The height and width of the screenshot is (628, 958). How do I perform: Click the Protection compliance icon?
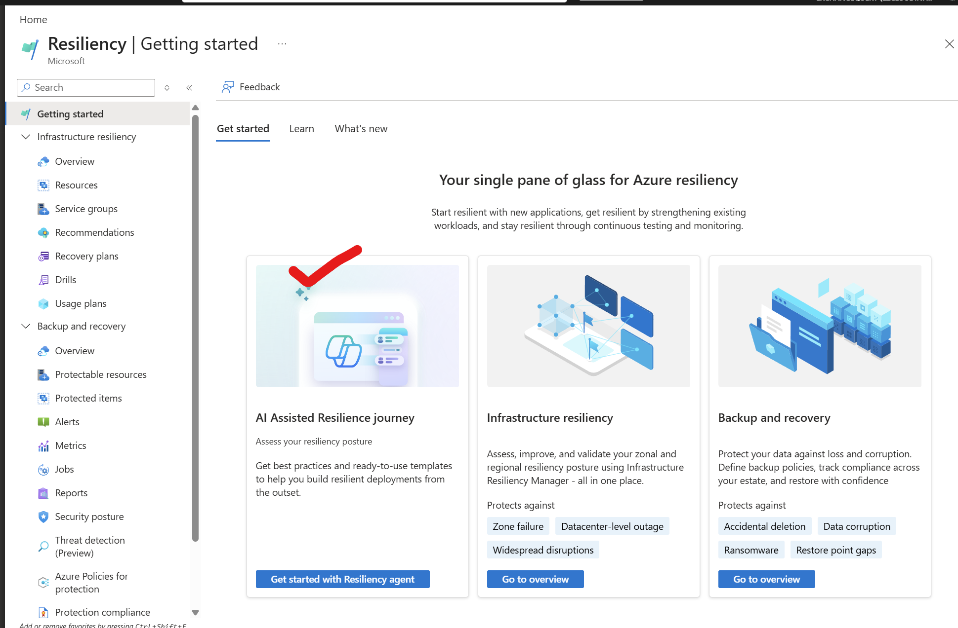[43, 612]
